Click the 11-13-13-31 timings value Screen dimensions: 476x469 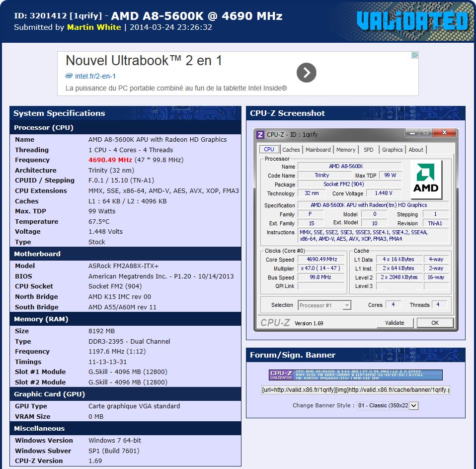pos(107,362)
